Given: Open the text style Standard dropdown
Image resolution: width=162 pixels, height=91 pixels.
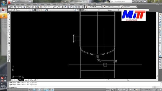Looking at the screenshot, I should (x=95, y=7).
